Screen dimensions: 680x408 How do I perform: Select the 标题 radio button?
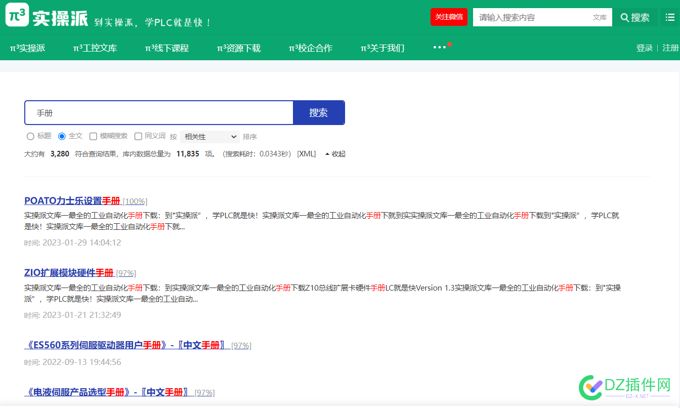pyautogui.click(x=30, y=136)
